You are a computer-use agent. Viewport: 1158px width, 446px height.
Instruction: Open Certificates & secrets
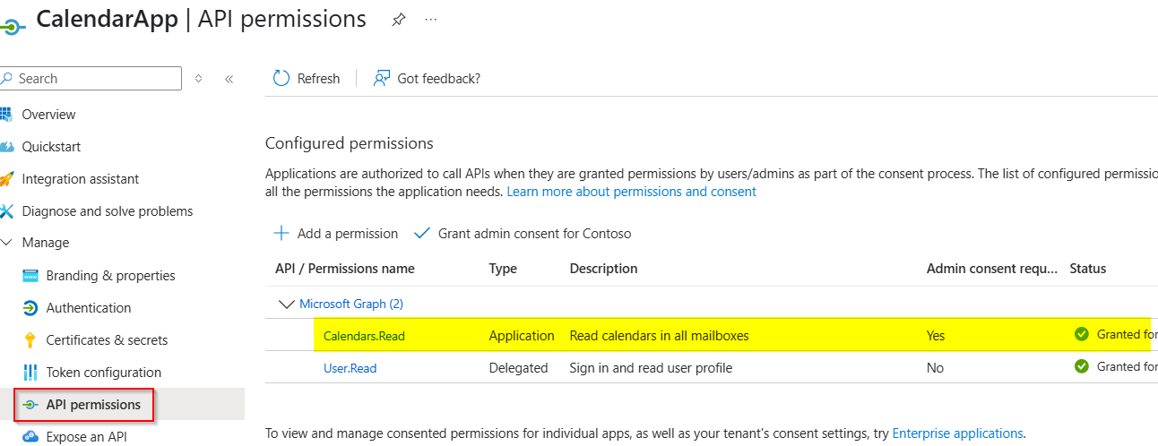107,340
